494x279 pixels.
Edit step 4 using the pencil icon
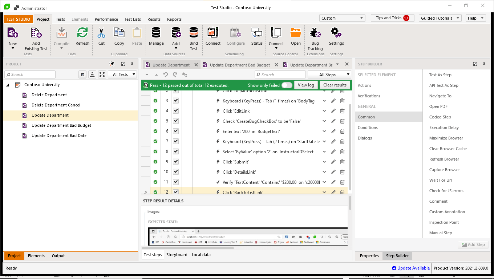point(333,111)
